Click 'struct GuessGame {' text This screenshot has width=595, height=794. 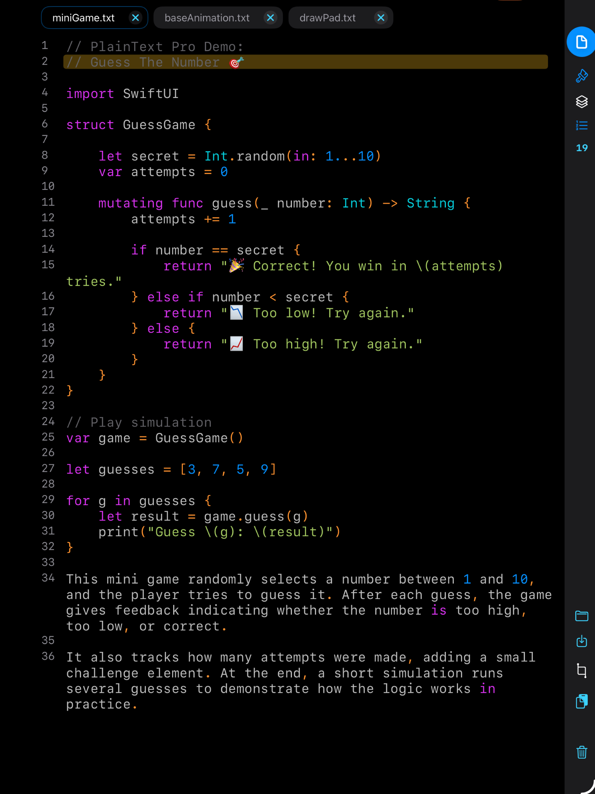pos(139,125)
